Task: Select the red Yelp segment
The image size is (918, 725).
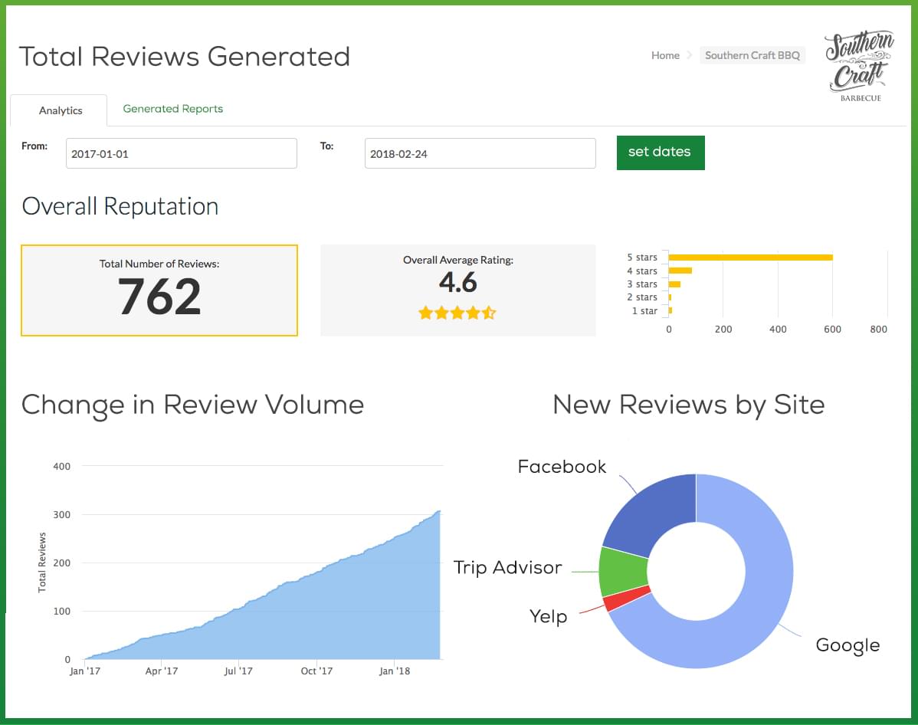Action: [627, 598]
